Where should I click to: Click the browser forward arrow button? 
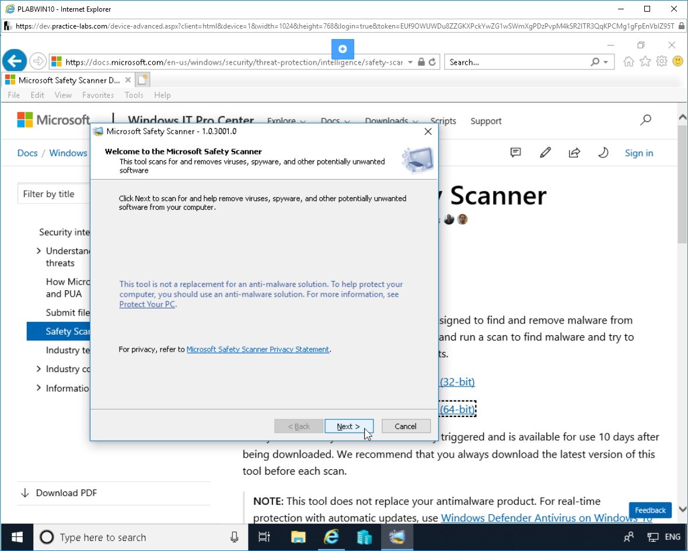coord(38,61)
